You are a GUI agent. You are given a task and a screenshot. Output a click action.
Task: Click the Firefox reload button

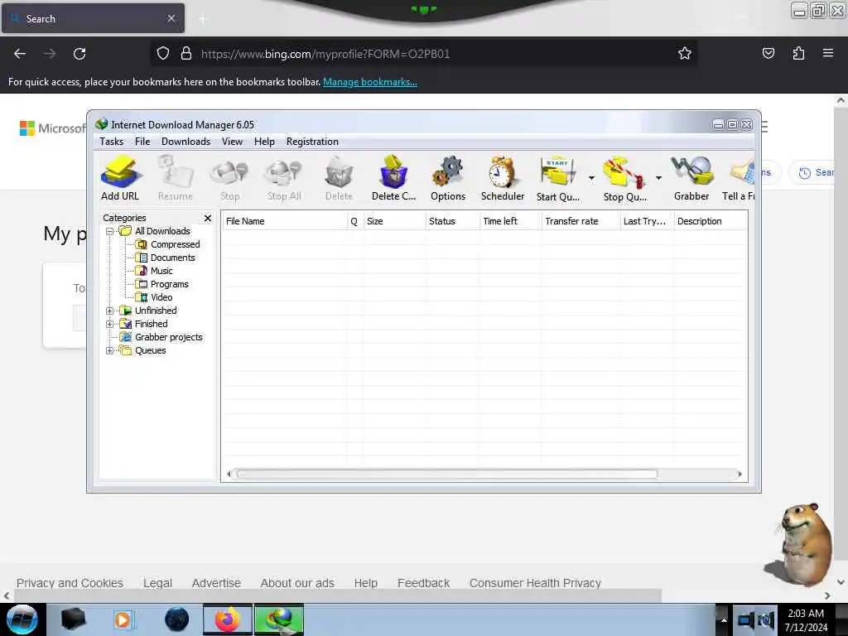pos(79,54)
